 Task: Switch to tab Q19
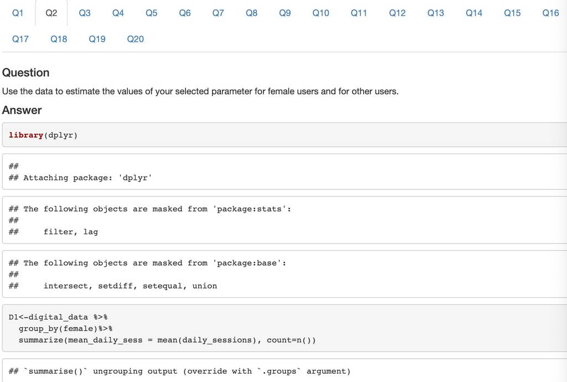(x=97, y=39)
